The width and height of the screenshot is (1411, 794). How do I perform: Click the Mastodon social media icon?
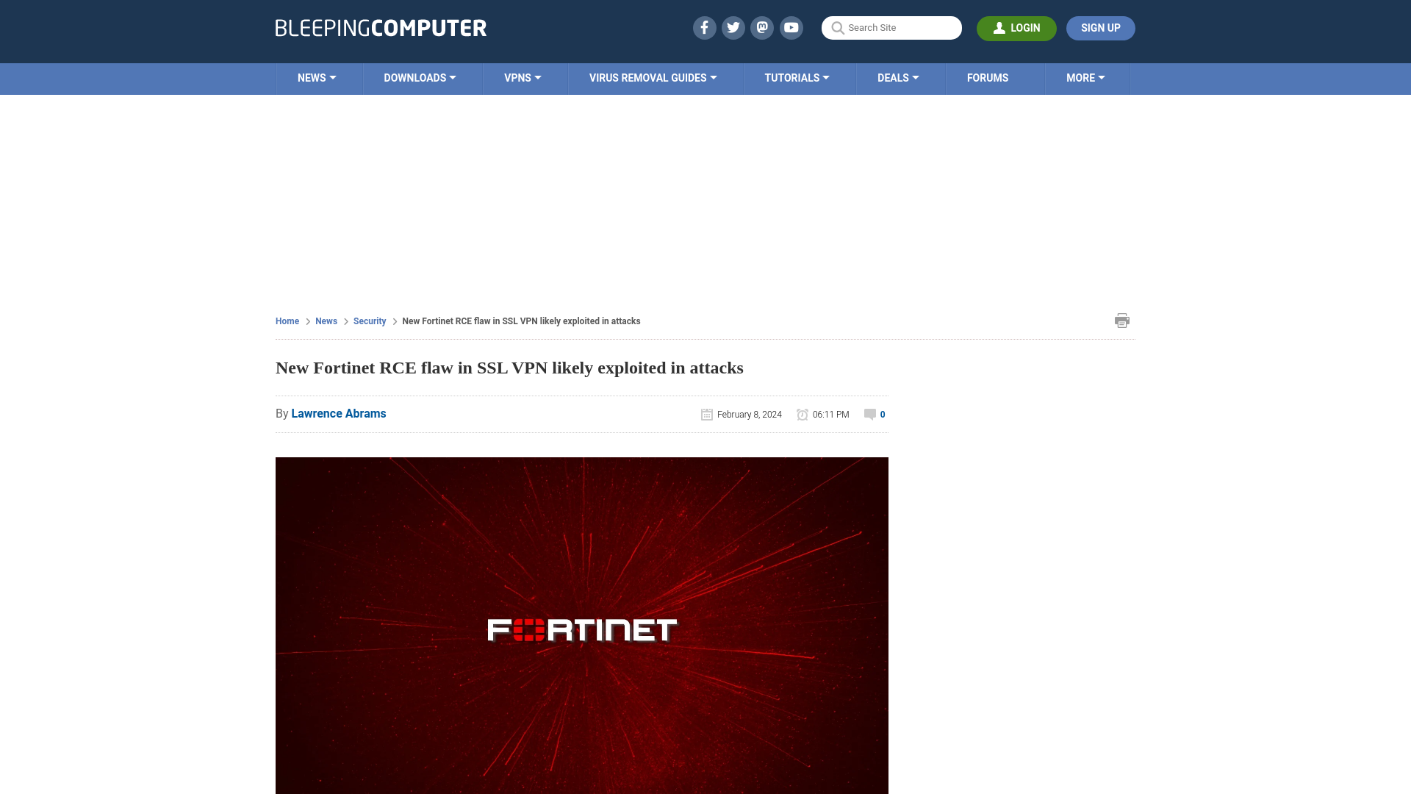pyautogui.click(x=761, y=28)
